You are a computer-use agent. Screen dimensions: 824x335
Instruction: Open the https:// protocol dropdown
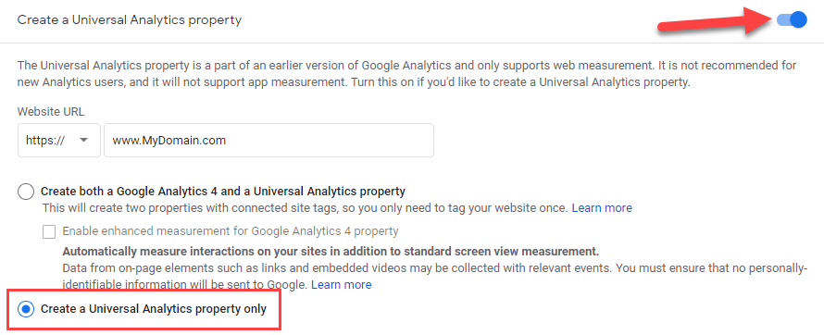[59, 140]
